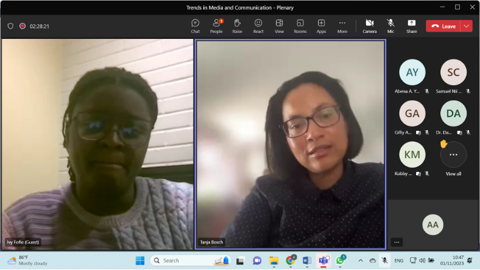Open the Apps panel
The height and width of the screenshot is (270, 480).
[321, 26]
